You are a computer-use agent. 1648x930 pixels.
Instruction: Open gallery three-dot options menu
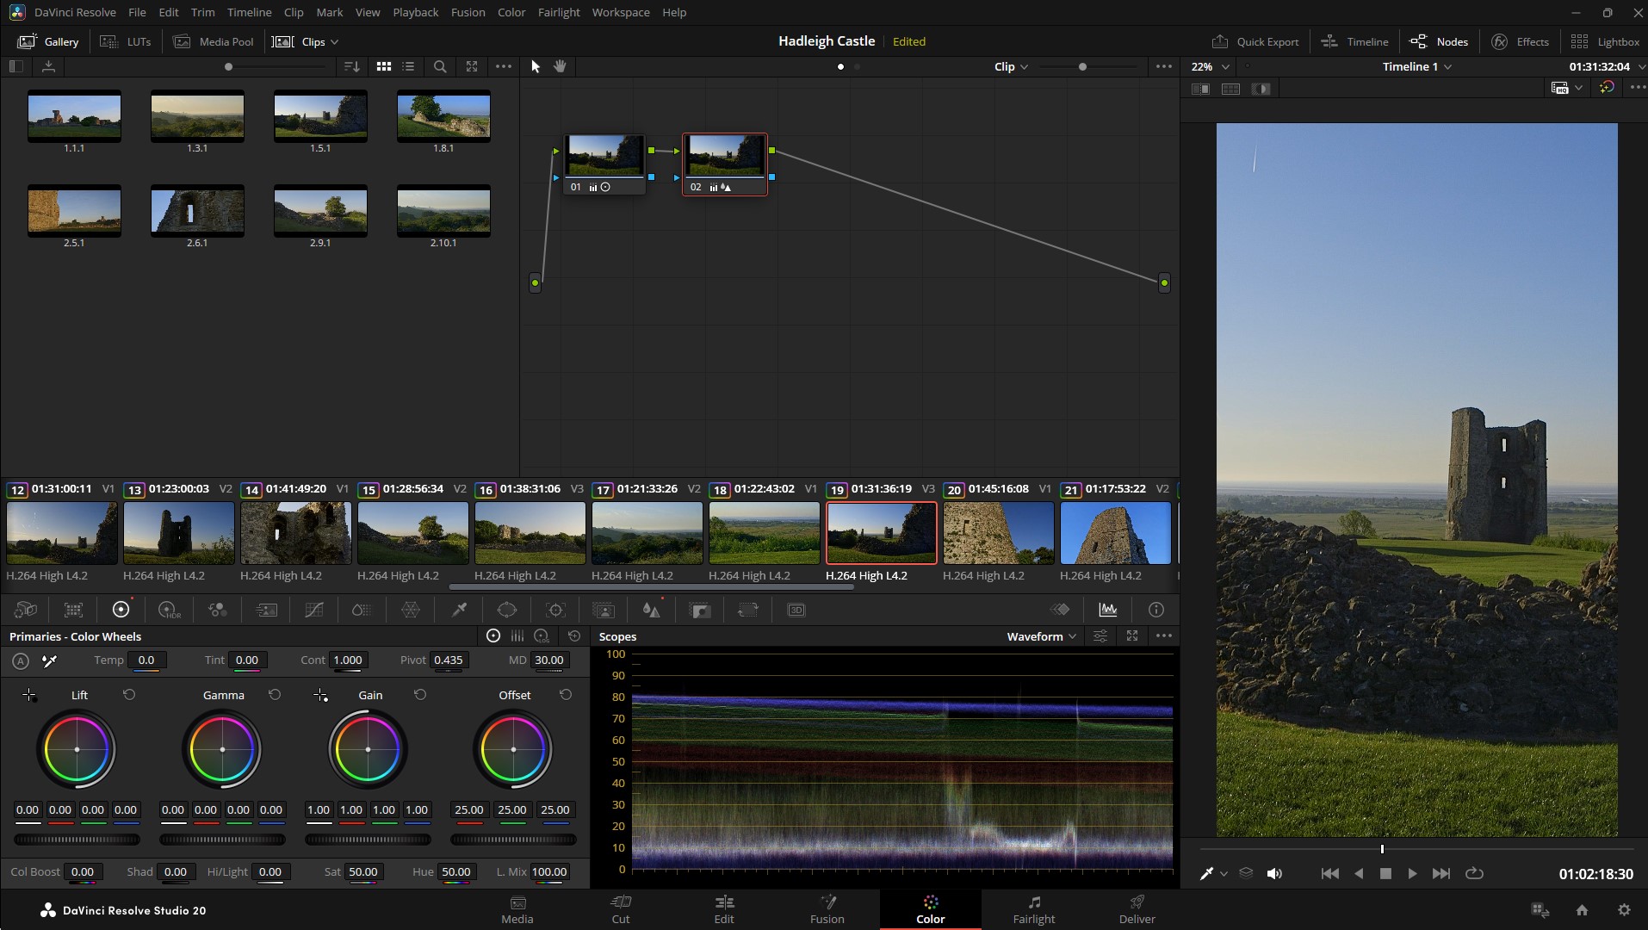[x=504, y=66]
